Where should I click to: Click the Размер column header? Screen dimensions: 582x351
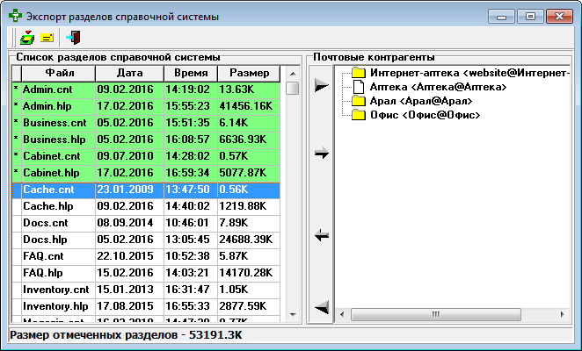[x=249, y=73]
